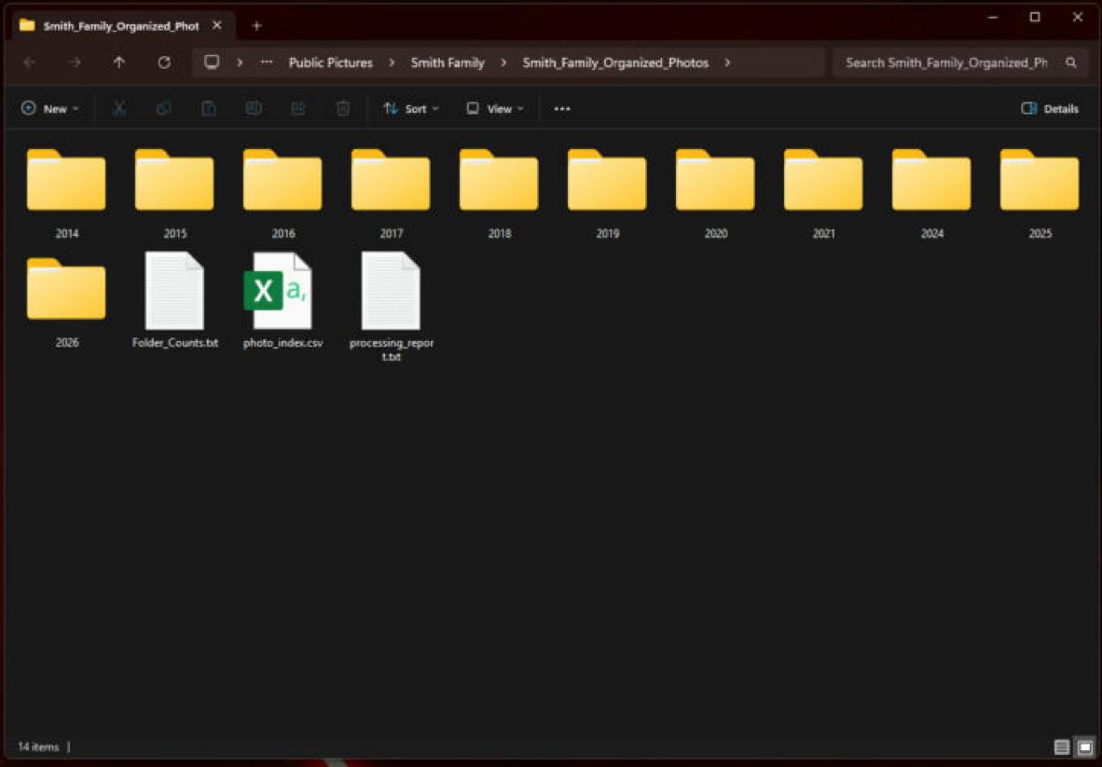
Task: Open the See more toolbar options
Action: (x=562, y=108)
